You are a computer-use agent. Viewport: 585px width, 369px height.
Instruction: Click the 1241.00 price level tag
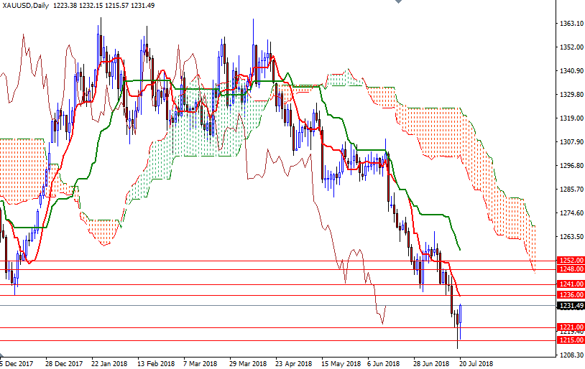pyautogui.click(x=571, y=284)
